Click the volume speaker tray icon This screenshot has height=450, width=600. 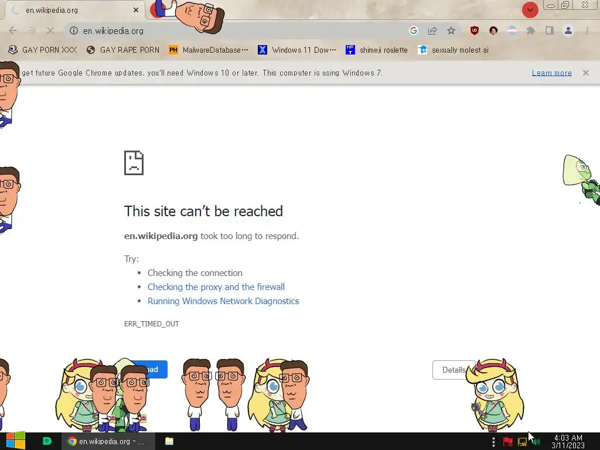536,442
